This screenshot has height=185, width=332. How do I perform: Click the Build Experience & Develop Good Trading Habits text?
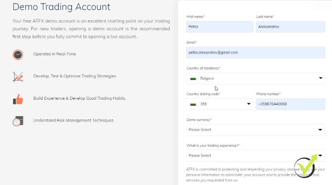click(x=79, y=98)
